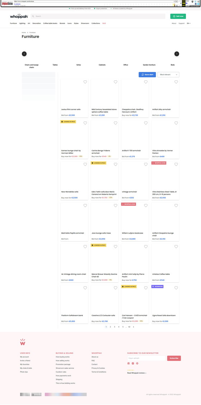The height and width of the screenshot is (405, 201).
Task: Click the pink Whoppah footer logo
Action: (x=23, y=342)
